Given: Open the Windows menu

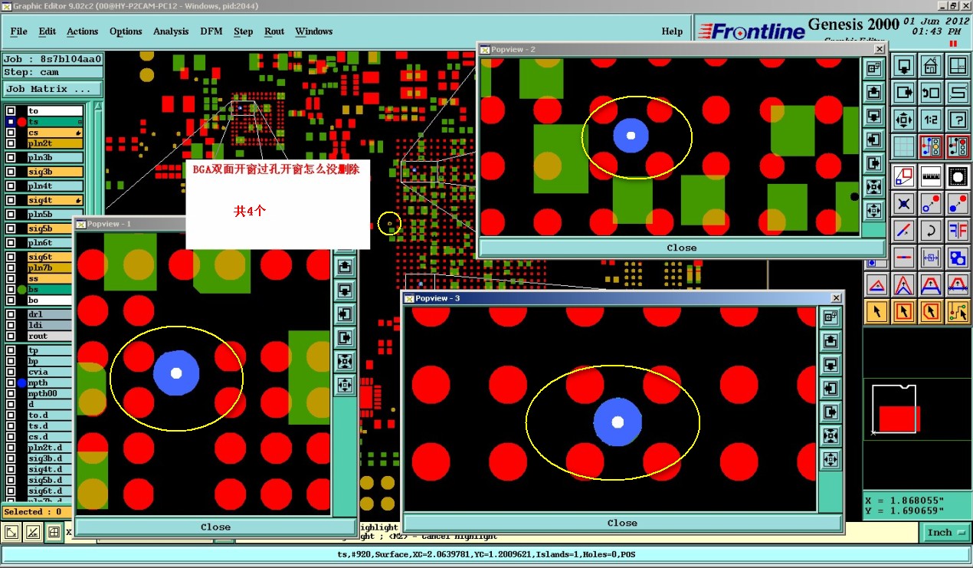Looking at the screenshot, I should click(313, 31).
